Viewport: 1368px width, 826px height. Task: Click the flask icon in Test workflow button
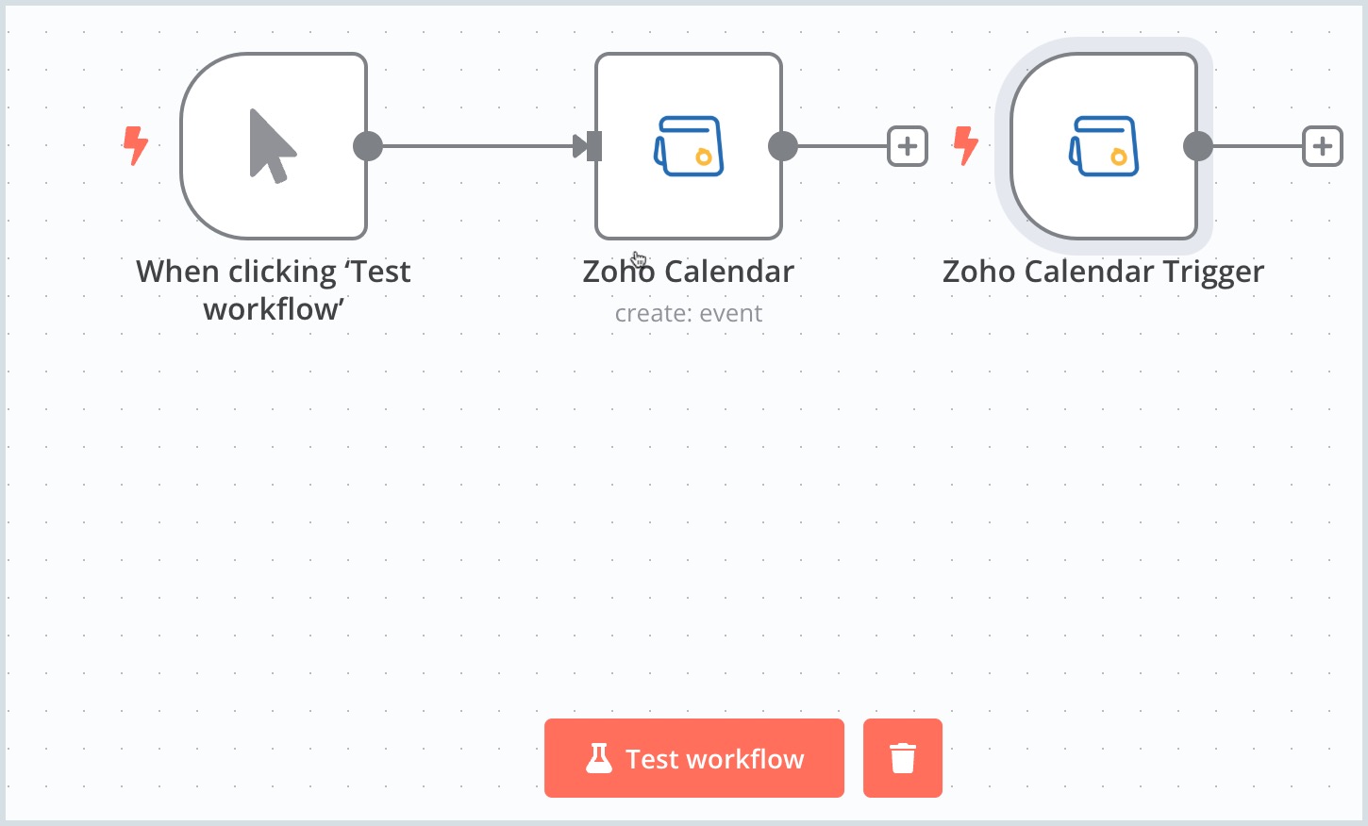pos(599,758)
